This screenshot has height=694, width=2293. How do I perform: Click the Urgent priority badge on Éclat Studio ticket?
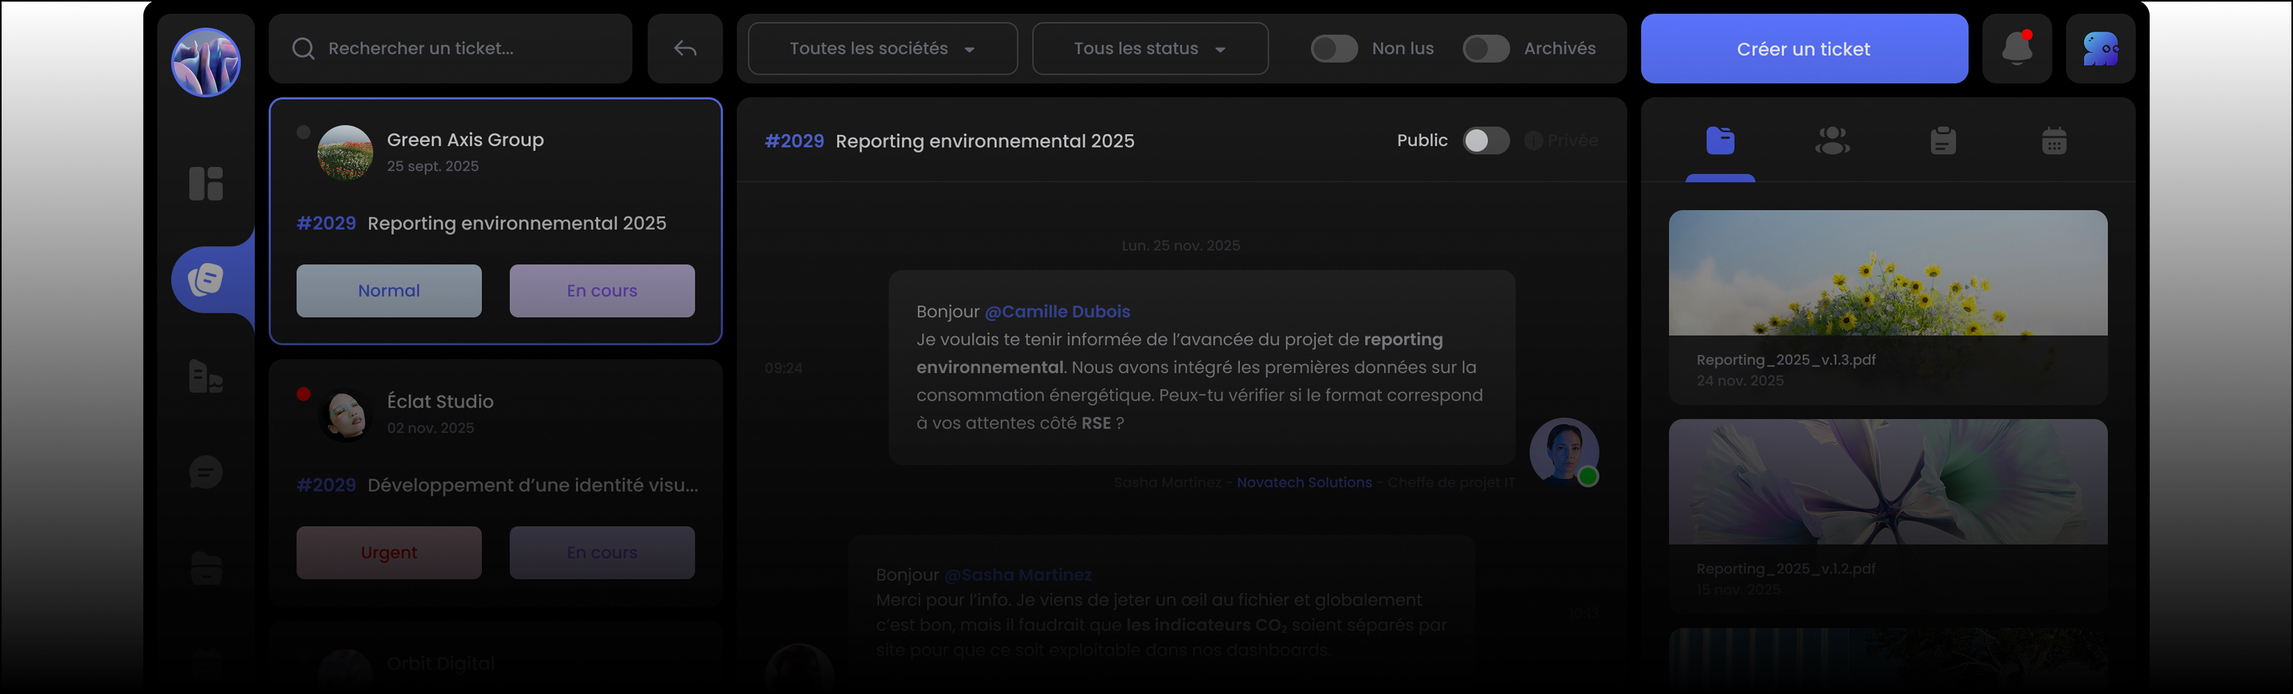click(x=389, y=552)
